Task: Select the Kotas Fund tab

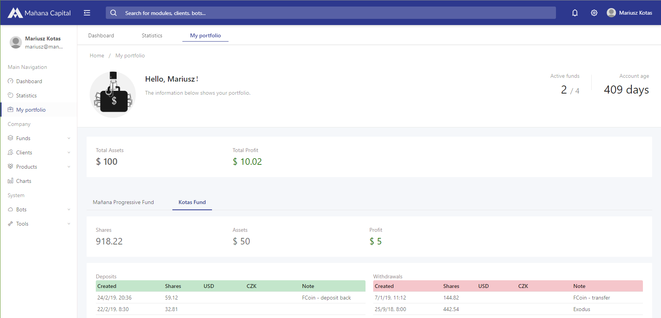Action: click(x=192, y=202)
